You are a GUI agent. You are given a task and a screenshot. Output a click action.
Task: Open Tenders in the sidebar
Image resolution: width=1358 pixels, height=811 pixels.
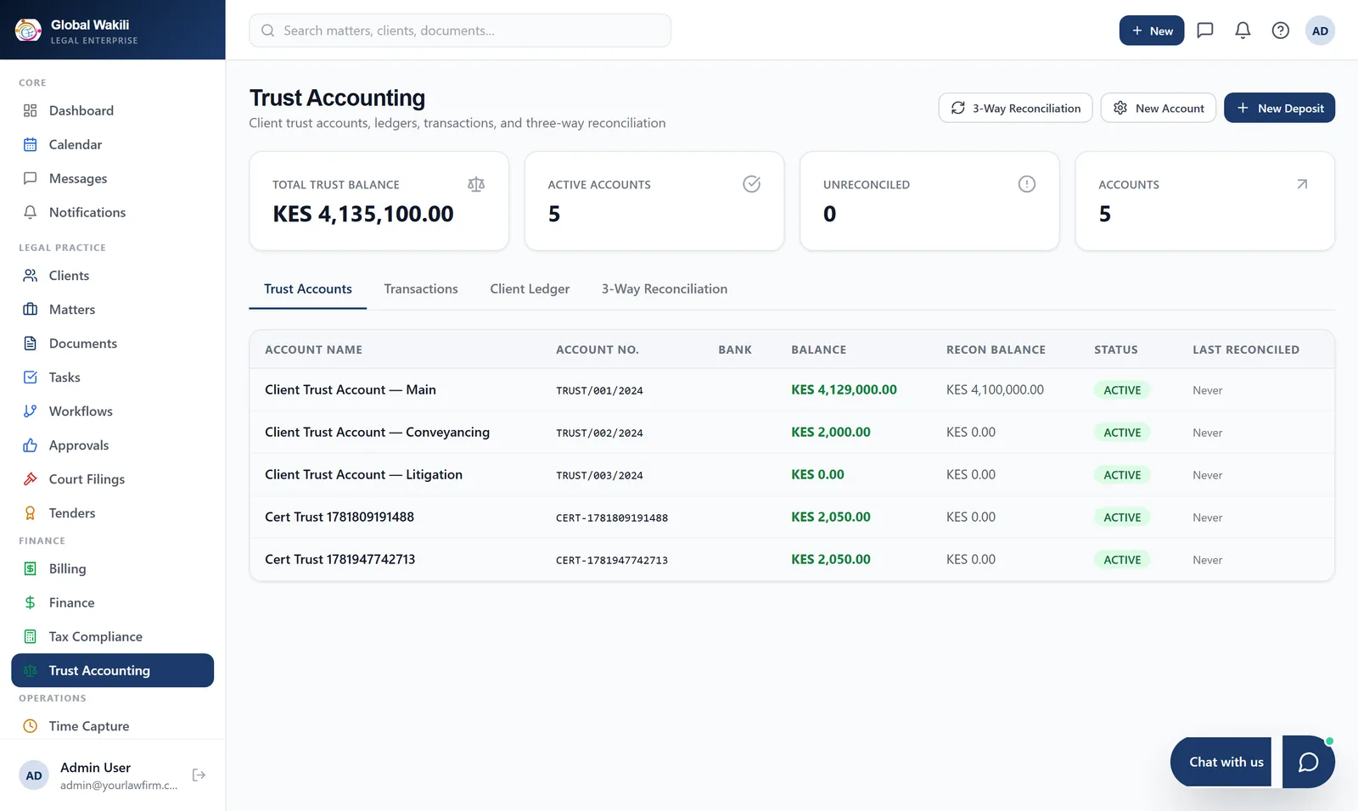tap(112, 513)
